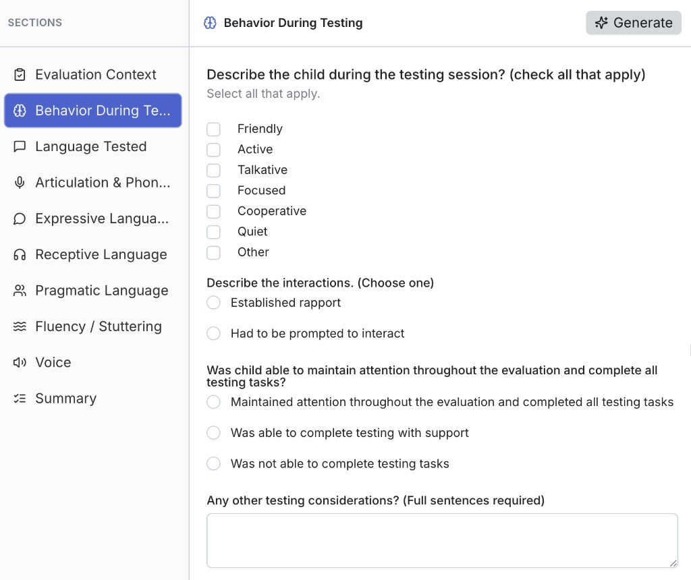Viewport: 691px width, 580px height.
Task: Switch to the Expressive Language section
Action: point(93,219)
